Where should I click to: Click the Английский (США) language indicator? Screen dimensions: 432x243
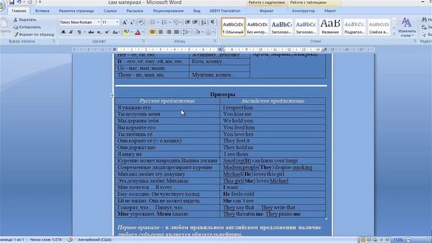point(94,240)
